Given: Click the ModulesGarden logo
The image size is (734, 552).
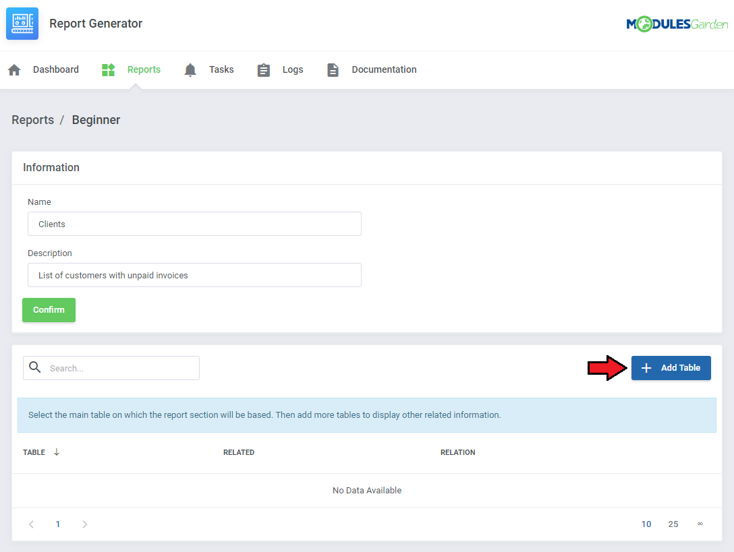Looking at the screenshot, I should click(677, 24).
